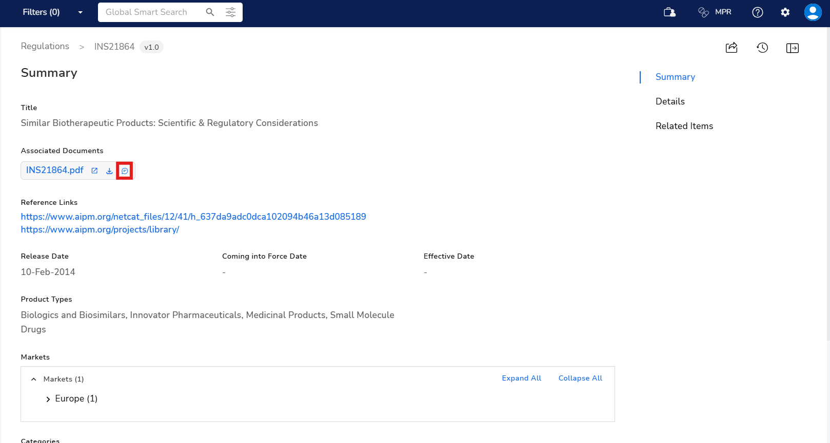Open the help question mark icon
Viewport: 830px width, 443px height.
click(x=758, y=12)
